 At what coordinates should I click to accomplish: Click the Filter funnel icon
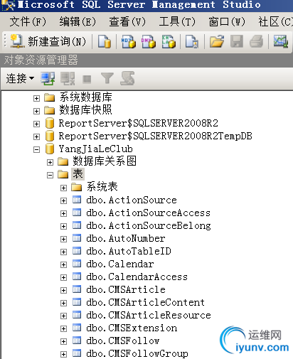107,78
